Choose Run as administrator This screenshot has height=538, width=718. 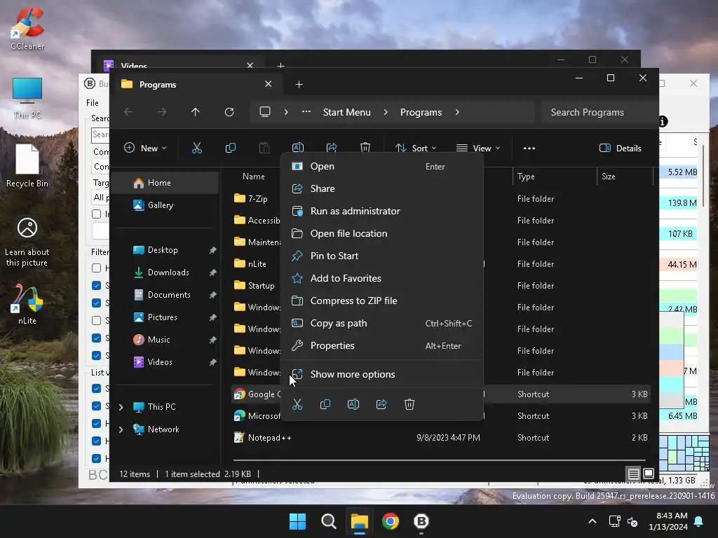tap(382, 212)
